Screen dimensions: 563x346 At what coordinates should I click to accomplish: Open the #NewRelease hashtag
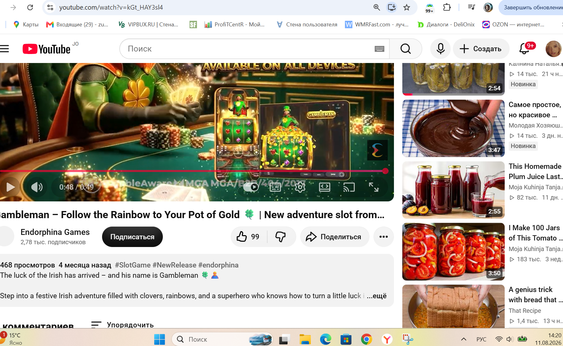coord(174,265)
